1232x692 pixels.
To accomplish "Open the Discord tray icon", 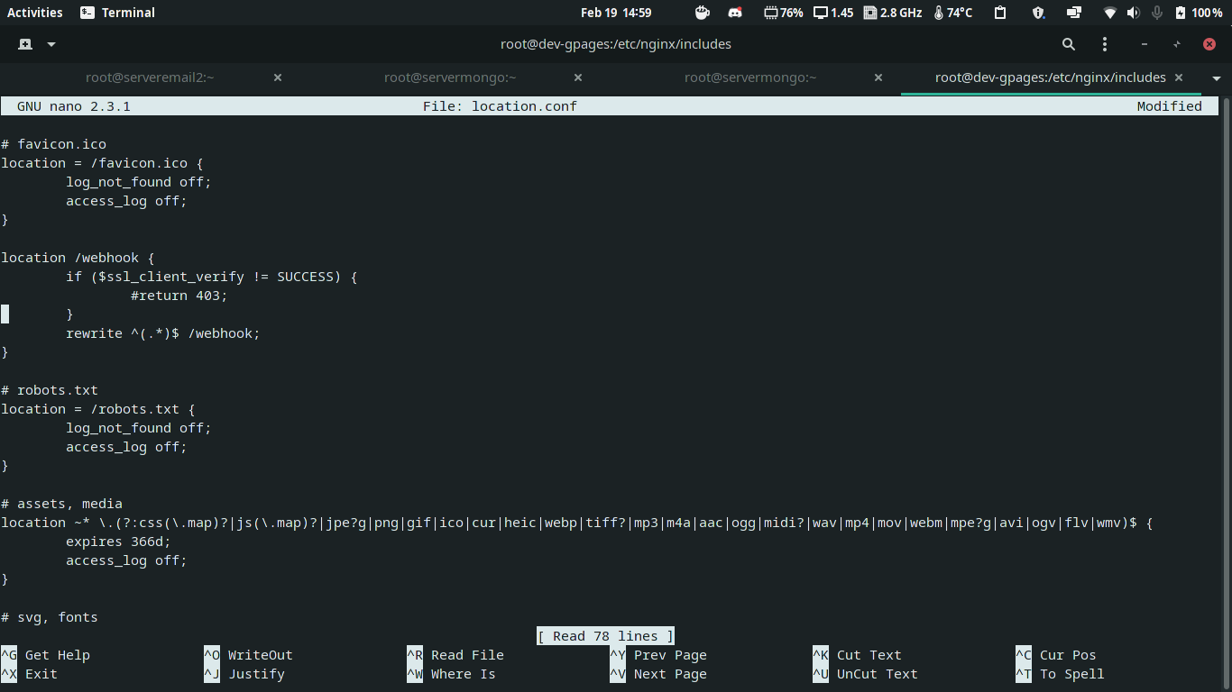I will coord(735,13).
